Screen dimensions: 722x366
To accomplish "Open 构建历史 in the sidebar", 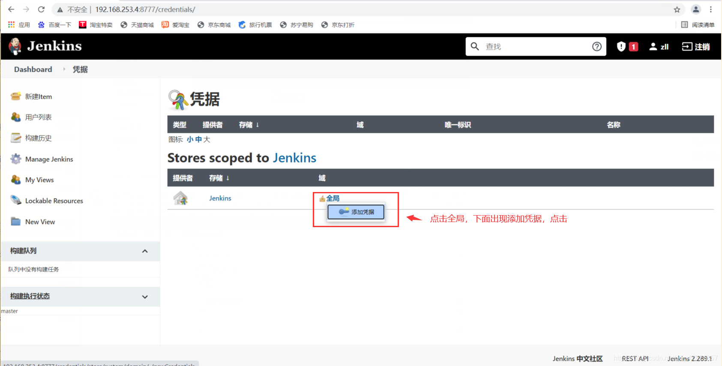I will coord(38,138).
